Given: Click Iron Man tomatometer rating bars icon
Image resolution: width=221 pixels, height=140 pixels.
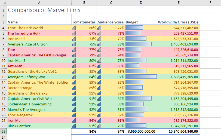Looking at the screenshot, I should click(x=74, y=120).
